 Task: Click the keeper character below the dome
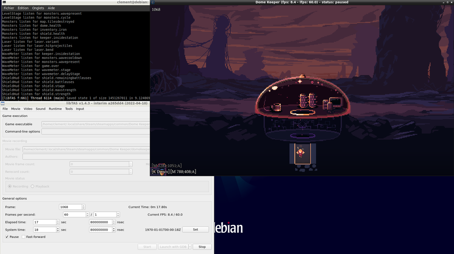[x=300, y=153]
